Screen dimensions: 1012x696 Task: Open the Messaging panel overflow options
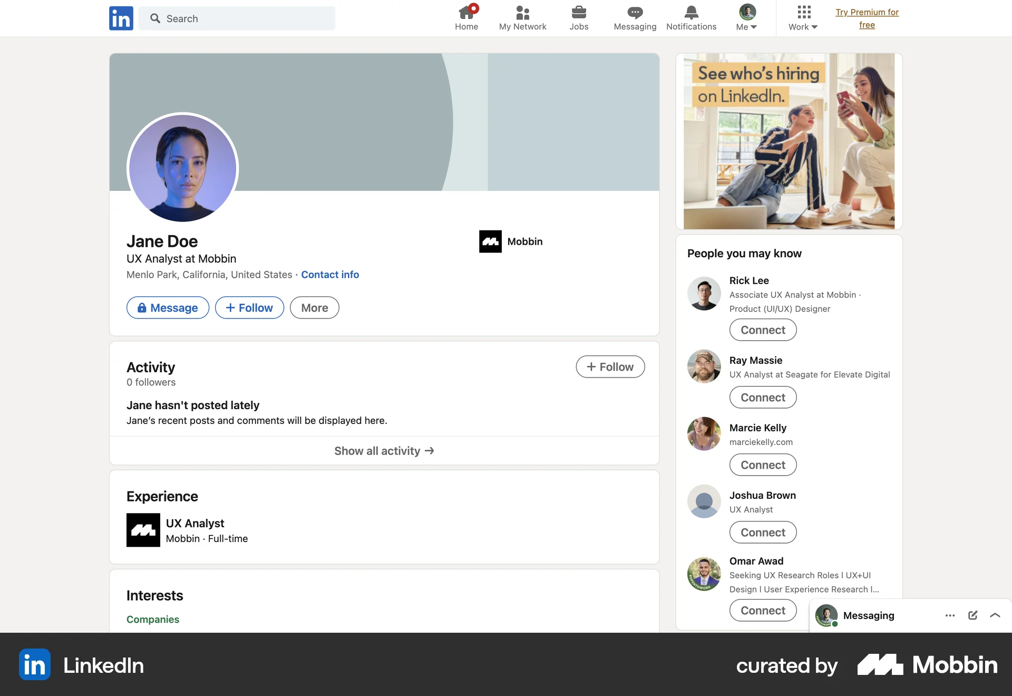(x=950, y=615)
